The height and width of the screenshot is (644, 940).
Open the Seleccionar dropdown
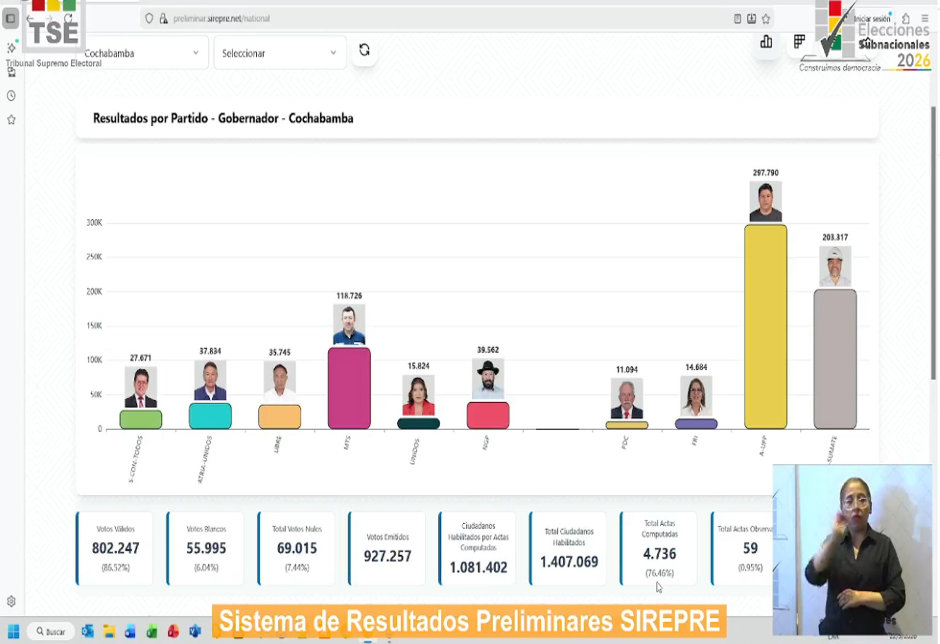coord(279,53)
